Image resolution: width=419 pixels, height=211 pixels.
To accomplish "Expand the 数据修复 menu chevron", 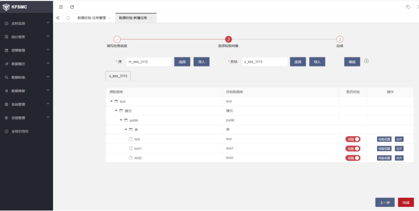I will 48,91.
